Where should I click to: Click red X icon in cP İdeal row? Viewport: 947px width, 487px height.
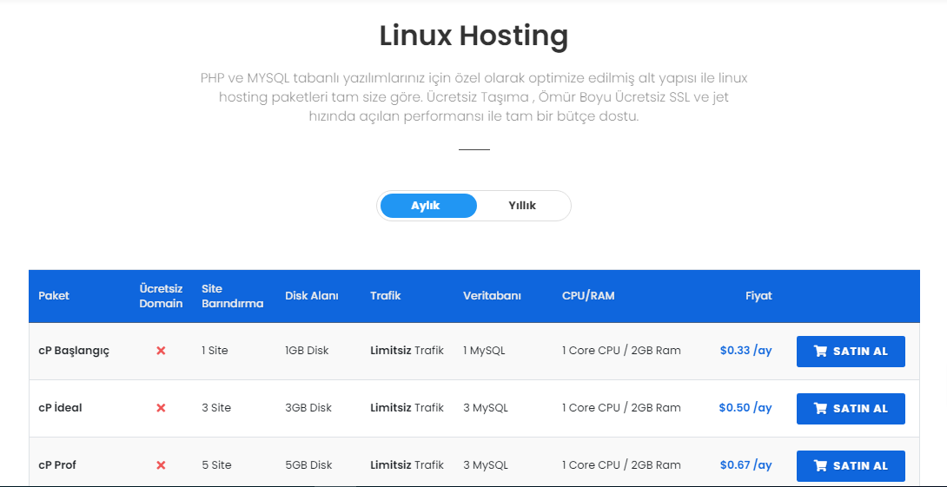(x=161, y=408)
